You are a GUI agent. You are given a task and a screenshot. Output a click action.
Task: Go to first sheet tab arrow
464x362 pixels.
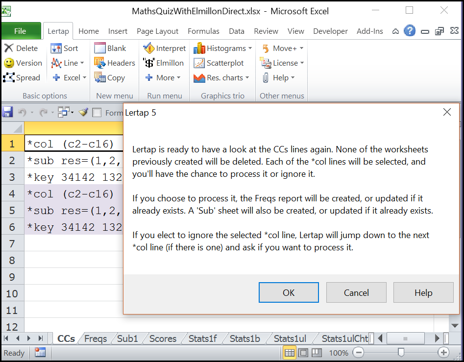coord(6,338)
